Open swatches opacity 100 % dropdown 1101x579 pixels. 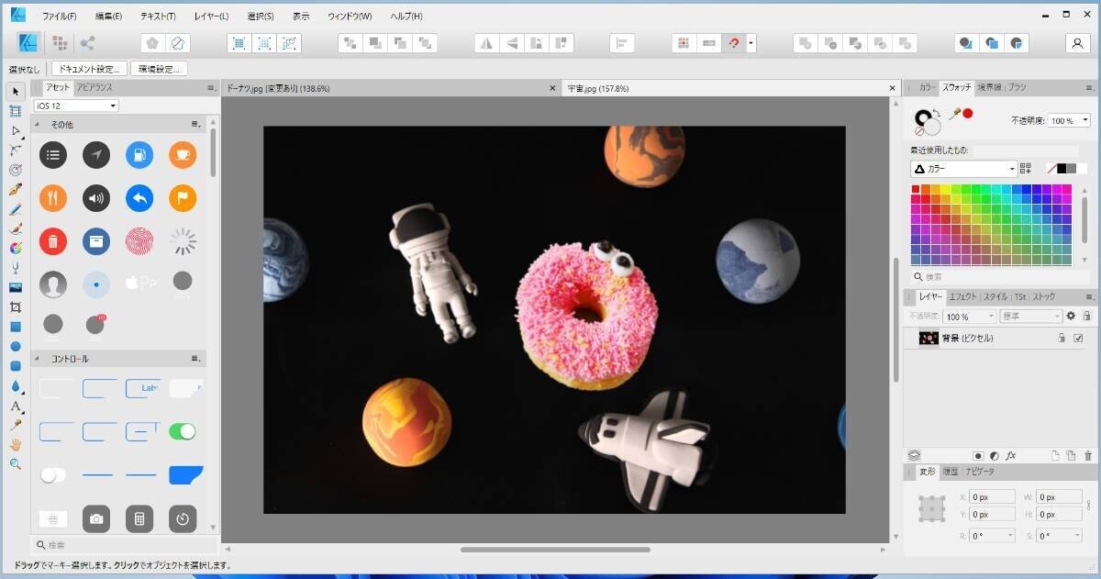tap(1070, 120)
